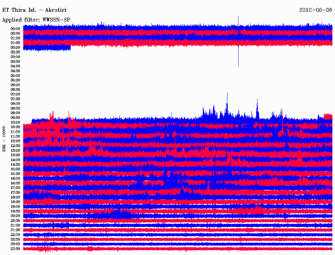Image resolution: width=335 pixels, height=255 pixels.
Task: Select the 00:00 time label
Action: click(x=15, y=29)
